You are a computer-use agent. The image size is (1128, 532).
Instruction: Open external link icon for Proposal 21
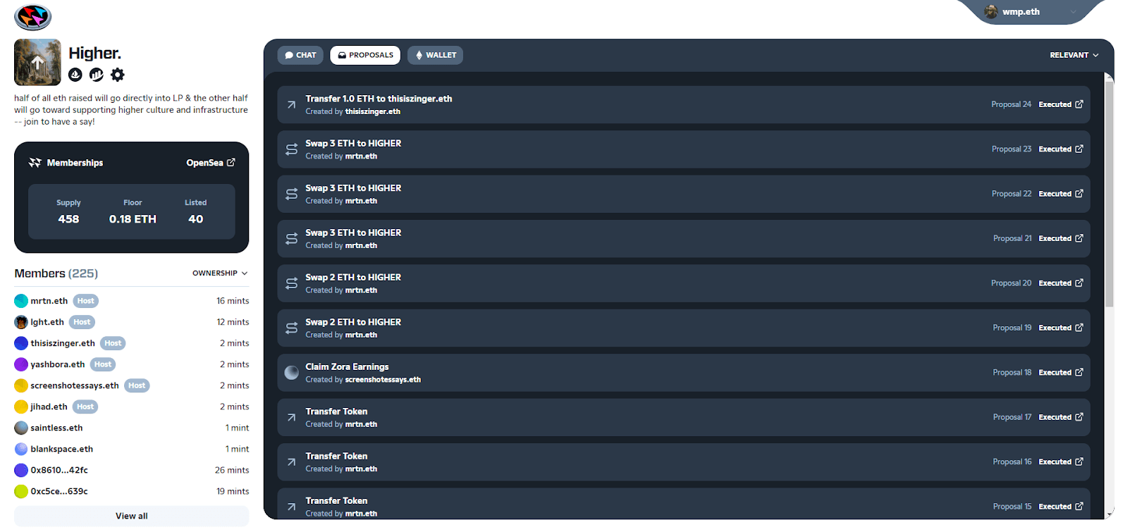[1079, 238]
